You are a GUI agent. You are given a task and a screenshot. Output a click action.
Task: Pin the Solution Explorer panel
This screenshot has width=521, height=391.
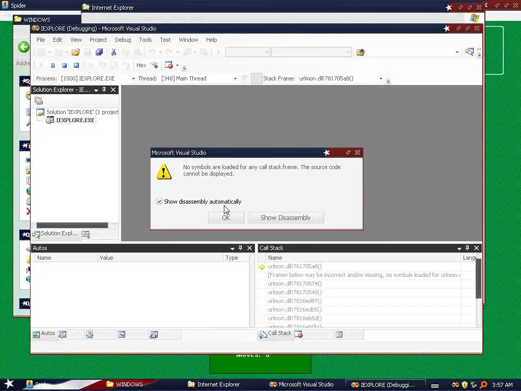click(x=104, y=90)
